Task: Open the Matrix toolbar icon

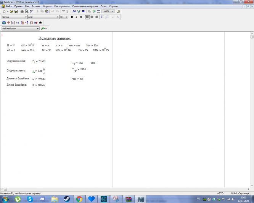Action: [13, 23]
